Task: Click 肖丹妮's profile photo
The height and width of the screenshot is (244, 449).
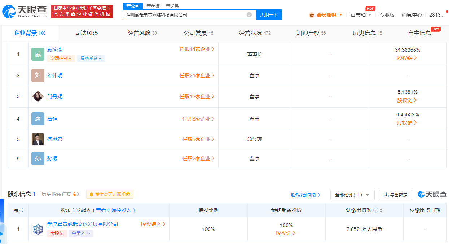Action: 38,96
